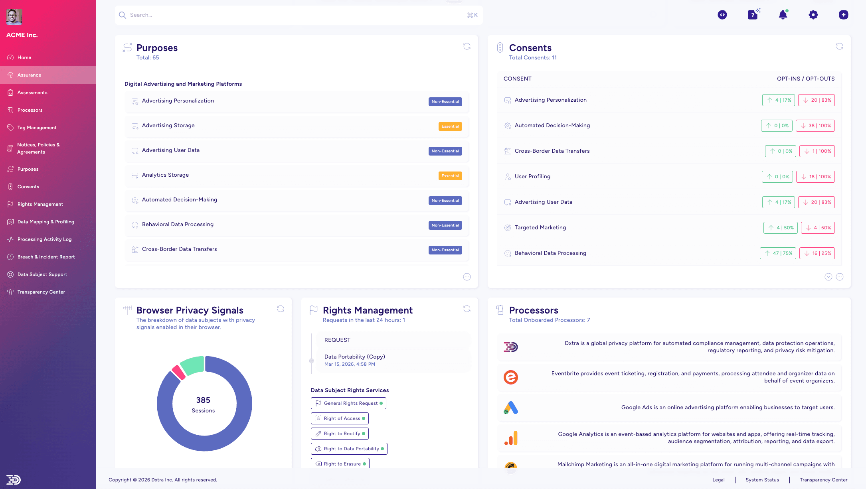Click the plus icon to add new item
This screenshot has width=866, height=489.
(843, 15)
